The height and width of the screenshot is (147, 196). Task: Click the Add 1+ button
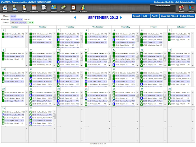(x=155, y=16)
